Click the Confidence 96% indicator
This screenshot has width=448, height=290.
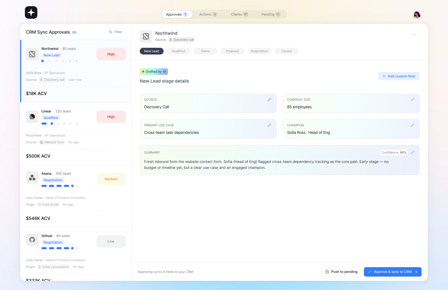tap(394, 152)
